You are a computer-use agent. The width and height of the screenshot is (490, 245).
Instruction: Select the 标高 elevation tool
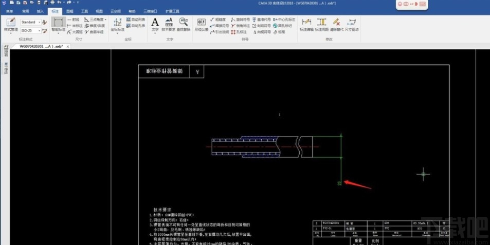[279, 32]
